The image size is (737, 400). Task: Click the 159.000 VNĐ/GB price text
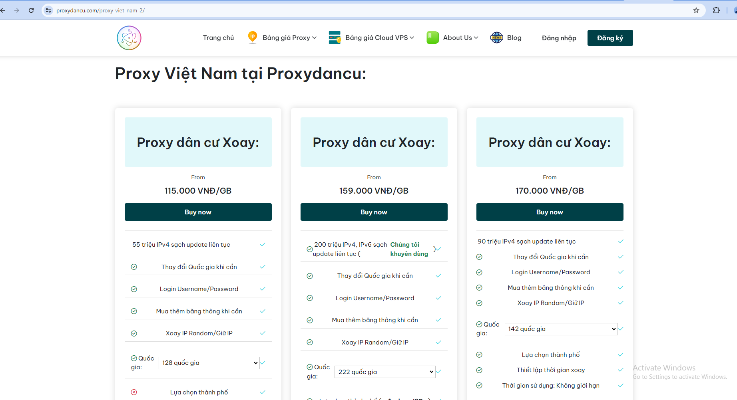point(374,191)
